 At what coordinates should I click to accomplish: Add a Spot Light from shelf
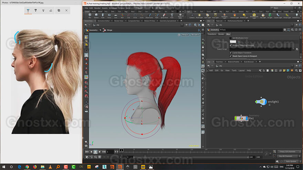(207, 16)
